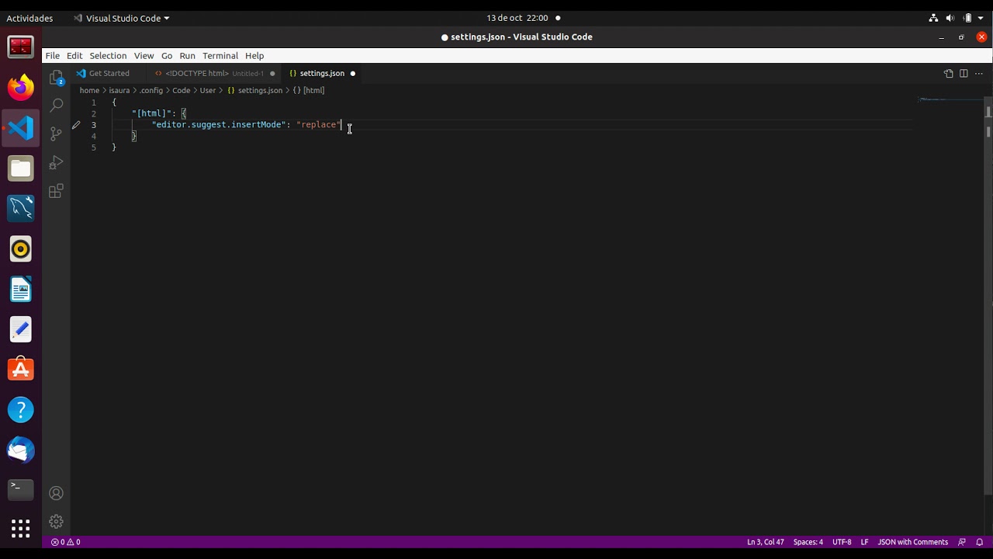Open the Extensions view
This screenshot has width=993, height=559.
[x=56, y=191]
